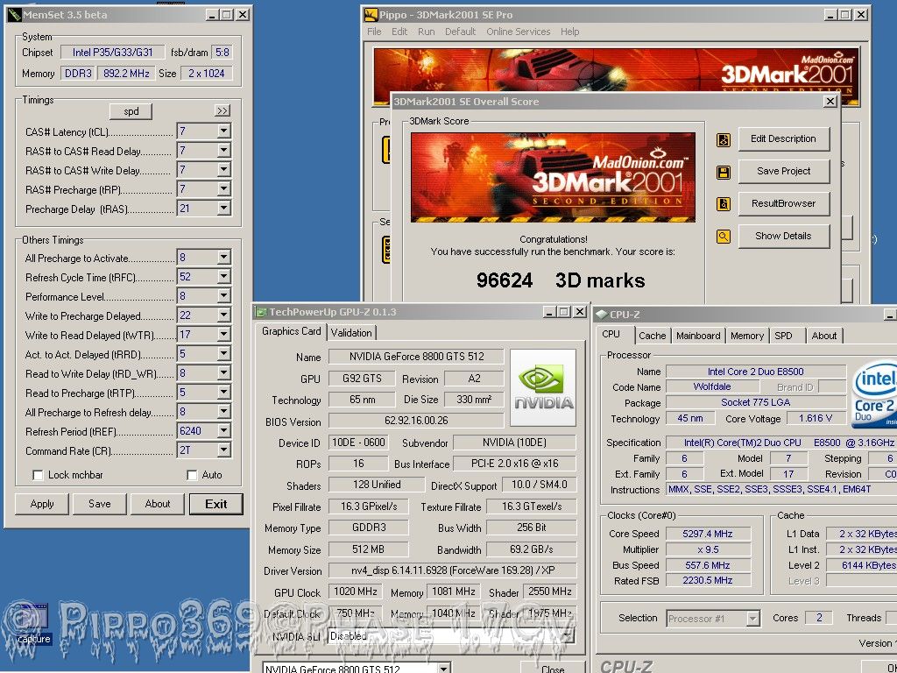Select the CPU tab in CPU-Z
Screen dimensions: 897x673
coord(611,334)
